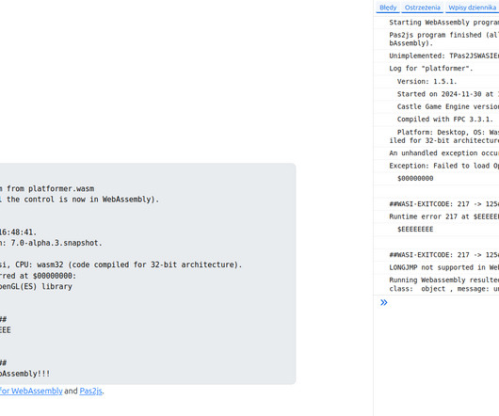
Task: Click page log line '7.0-alpha.3.snapshot.'
Action: 51,244
